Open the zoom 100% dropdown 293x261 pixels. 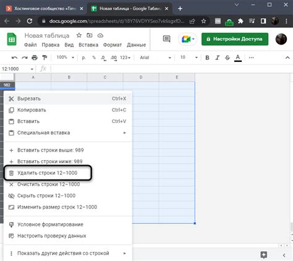[x=66, y=58]
